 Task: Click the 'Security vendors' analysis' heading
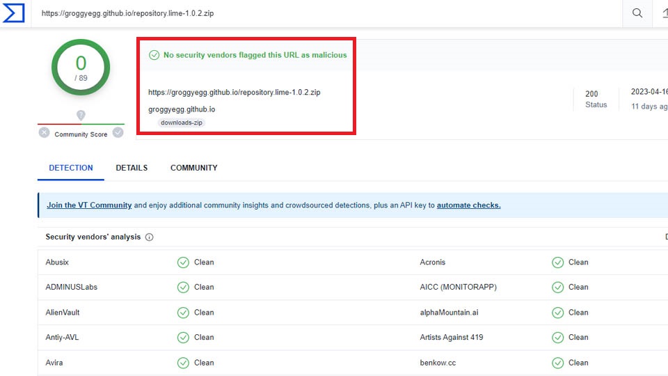(x=93, y=237)
